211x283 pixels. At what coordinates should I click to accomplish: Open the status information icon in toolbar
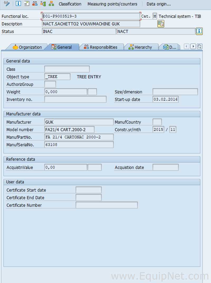coord(18,3)
